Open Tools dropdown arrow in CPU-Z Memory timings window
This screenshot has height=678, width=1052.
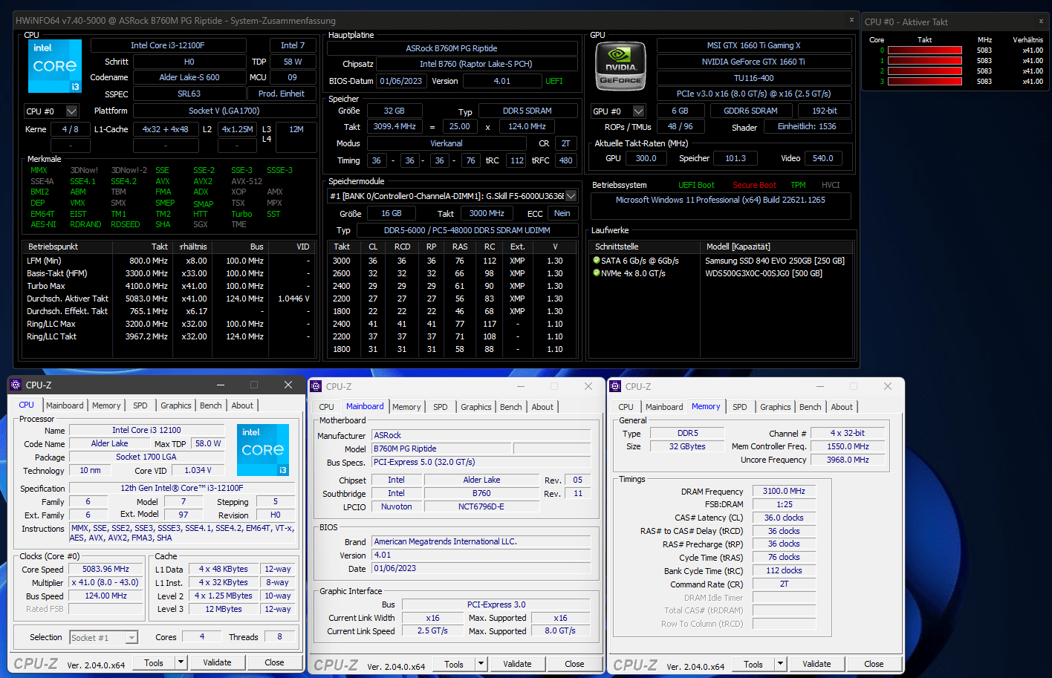pos(780,664)
